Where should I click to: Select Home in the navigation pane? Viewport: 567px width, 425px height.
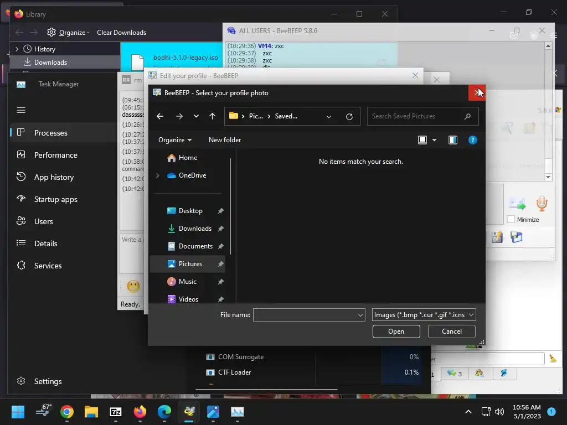[182, 158]
